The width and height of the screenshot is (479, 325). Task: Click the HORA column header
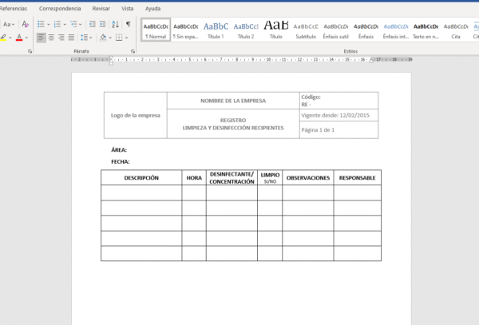tap(194, 178)
